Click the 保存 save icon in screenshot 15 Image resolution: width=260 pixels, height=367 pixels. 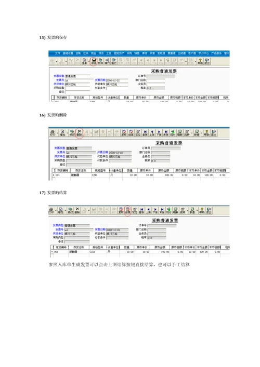(x=94, y=62)
